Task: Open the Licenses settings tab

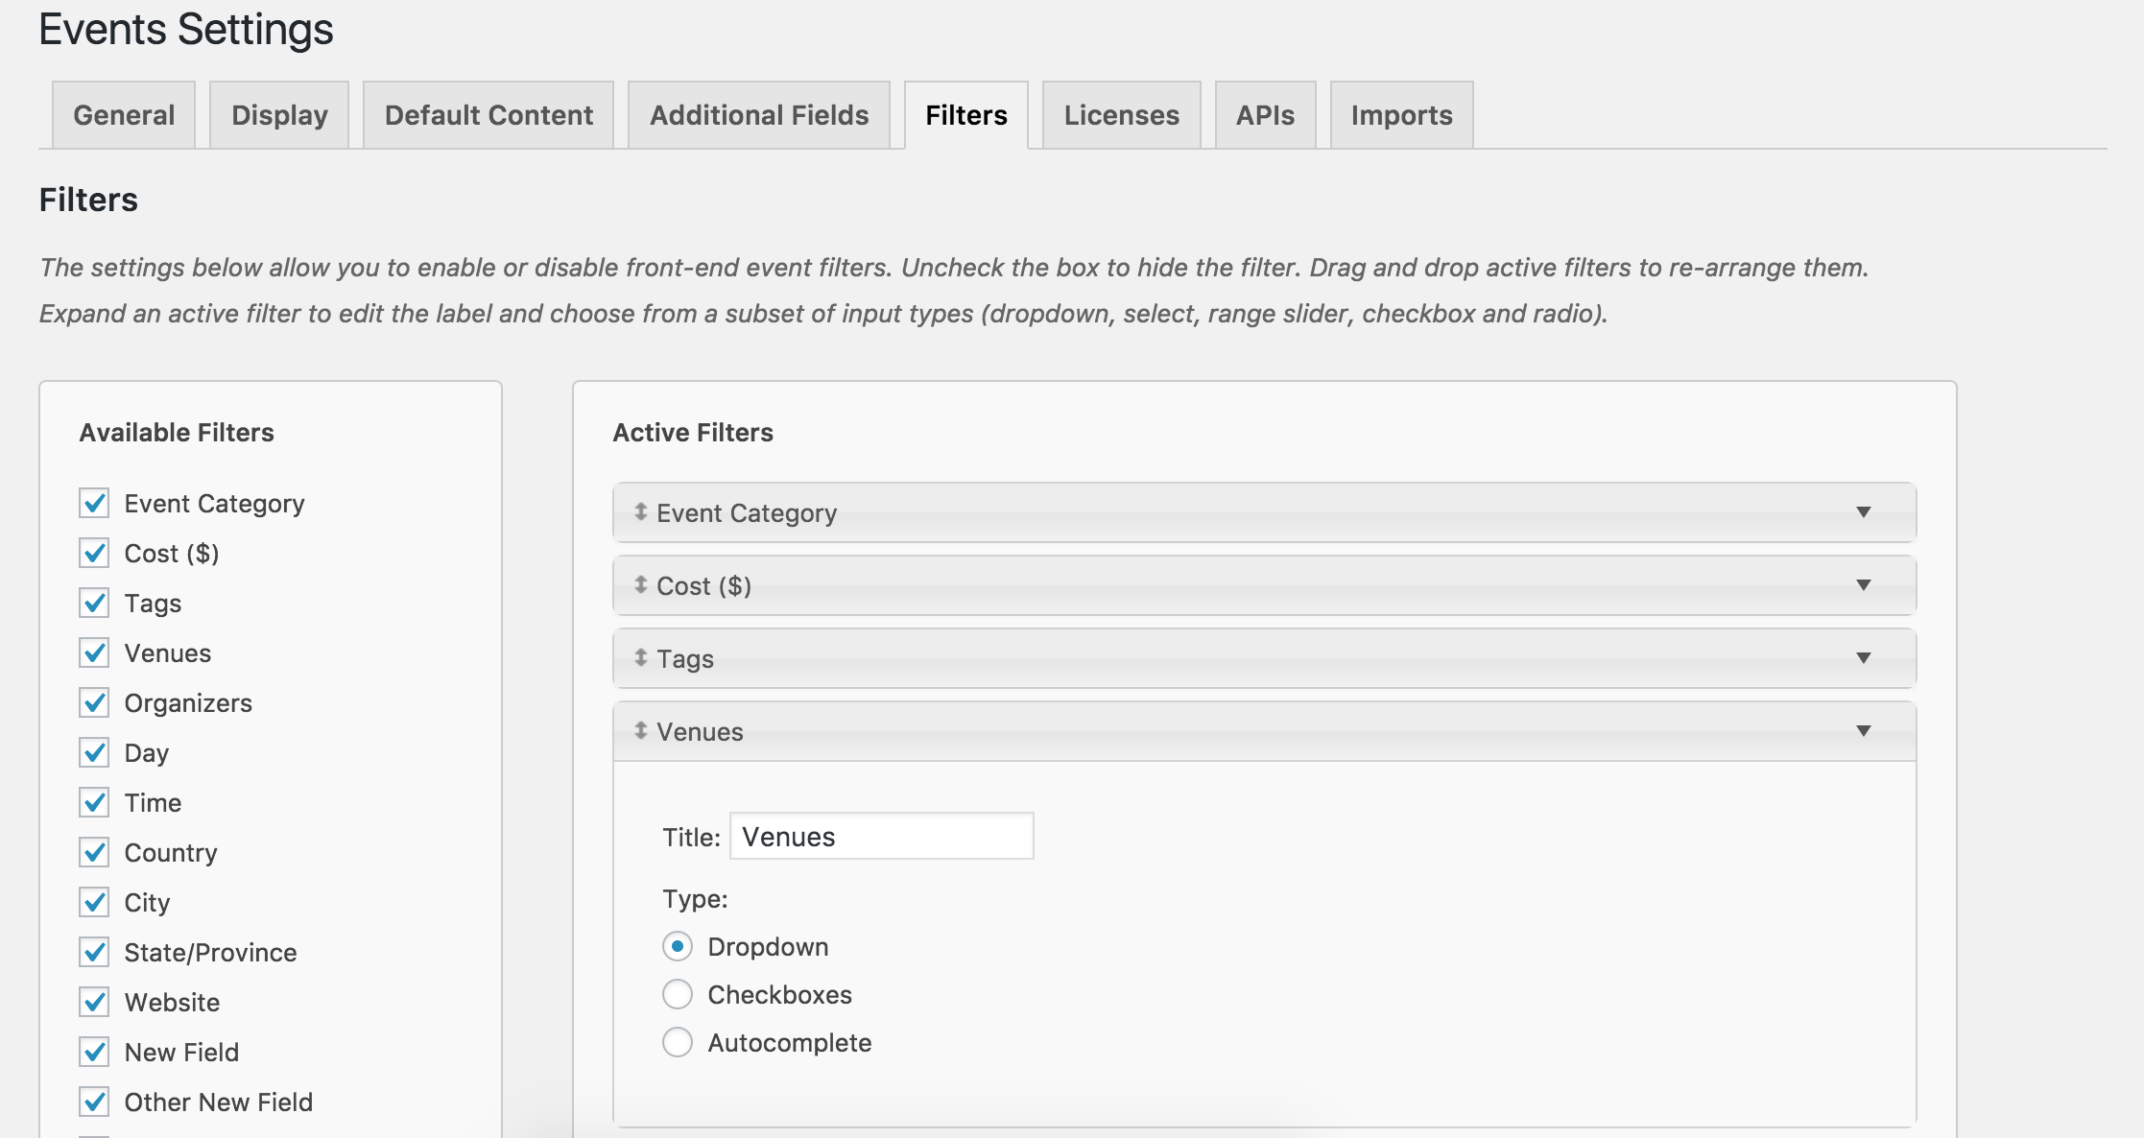Action: (x=1121, y=115)
